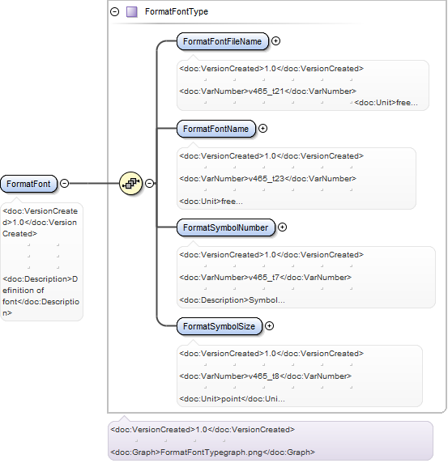Click doc:Unit free text under FormatFontName

211,202
